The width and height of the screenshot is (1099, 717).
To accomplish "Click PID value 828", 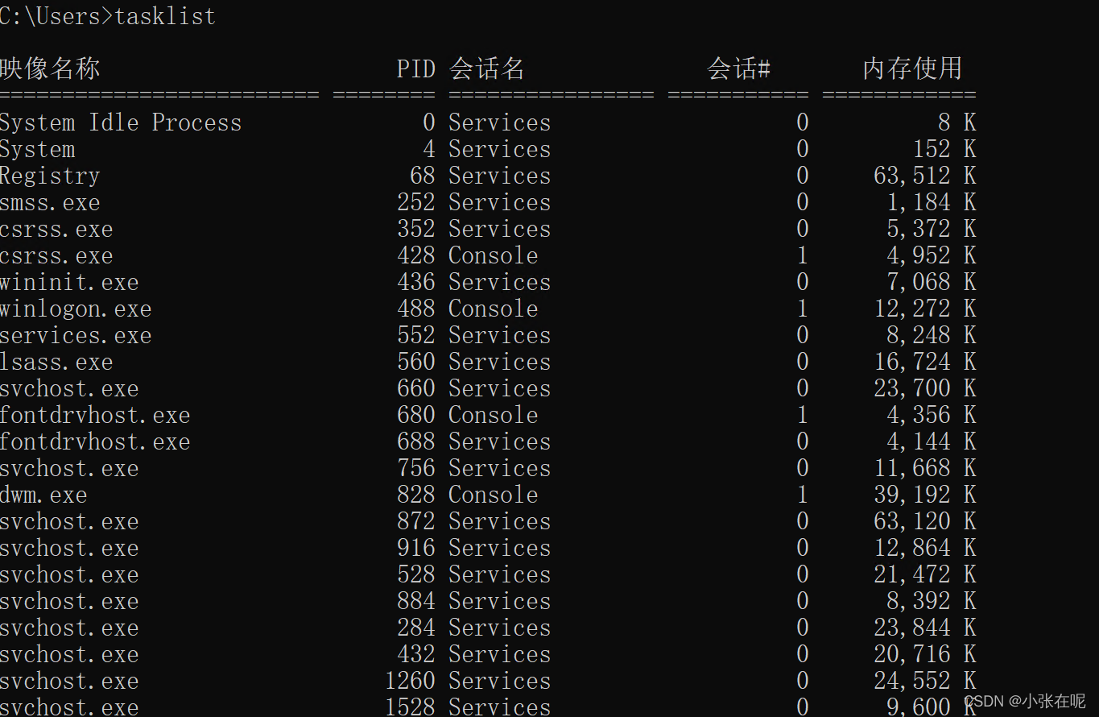I will coord(415,495).
